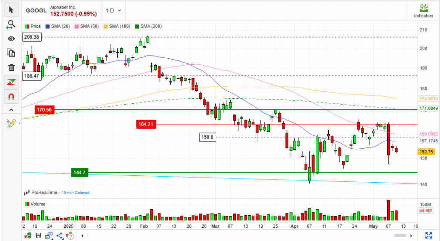Click the copy drawings icon
Image resolution: width=440 pixels, height=241 pixels.
11,53
